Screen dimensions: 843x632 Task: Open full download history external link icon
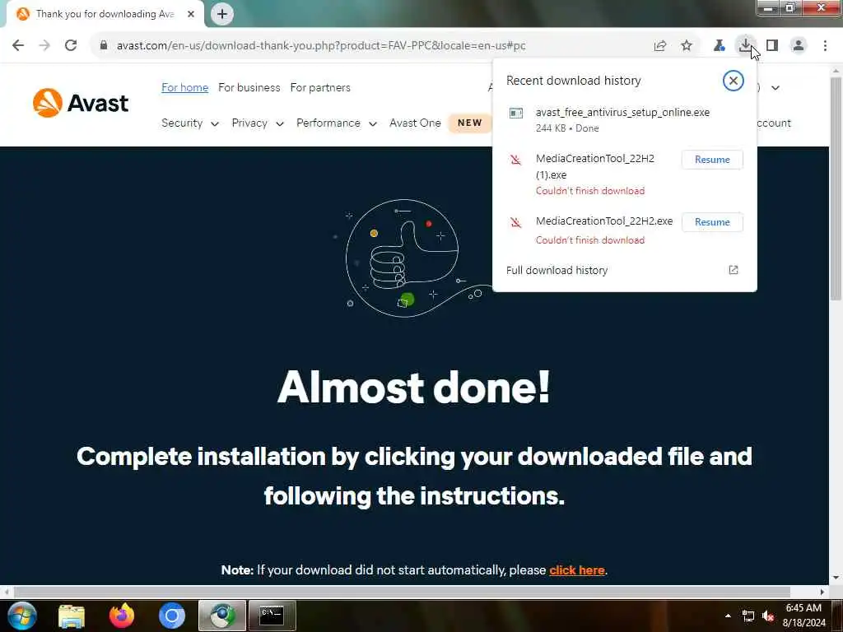tap(734, 270)
